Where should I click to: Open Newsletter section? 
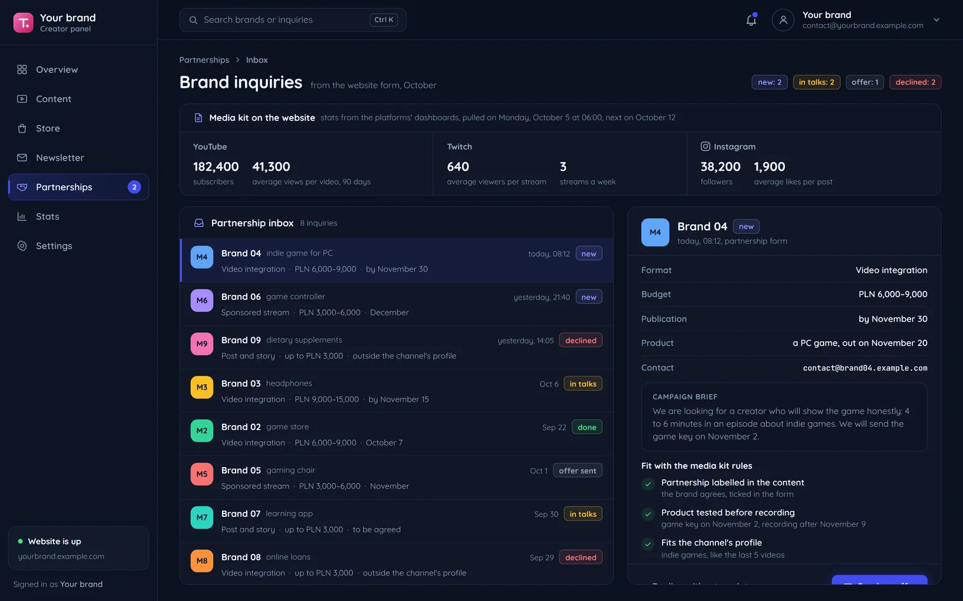pyautogui.click(x=78, y=158)
